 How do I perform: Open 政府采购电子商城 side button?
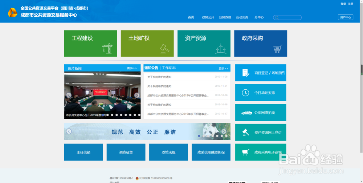coord(261,152)
